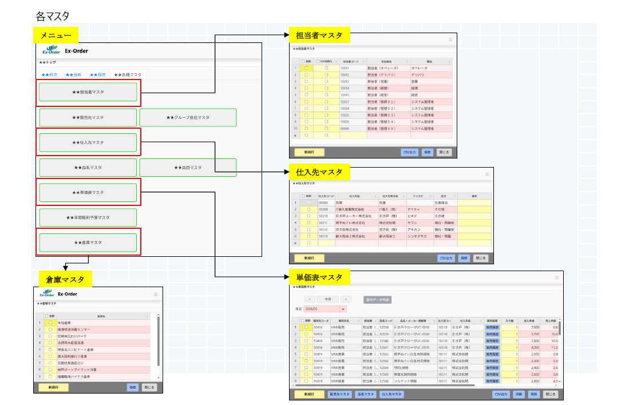
Task: Open filter dropdown on 販売先名 column header
Action: [x=359, y=321]
